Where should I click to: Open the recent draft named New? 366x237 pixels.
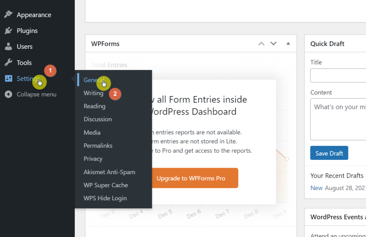point(316,188)
